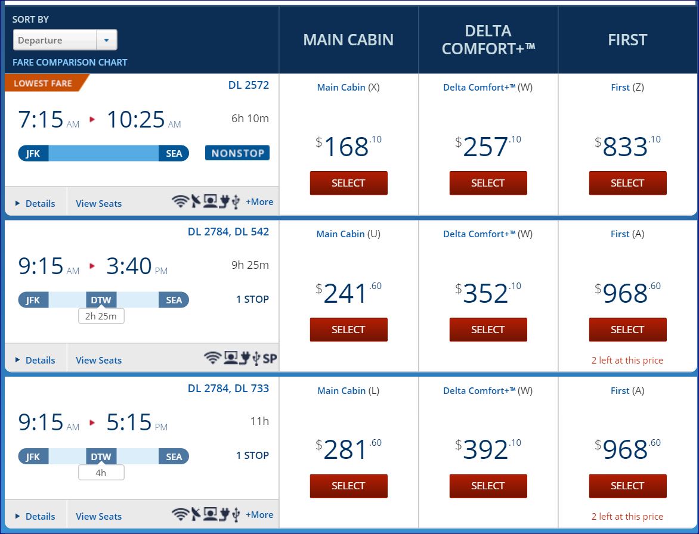Expand Details for nonstop DL 2572 flight
Screen dimensions: 699x534
[36, 203]
